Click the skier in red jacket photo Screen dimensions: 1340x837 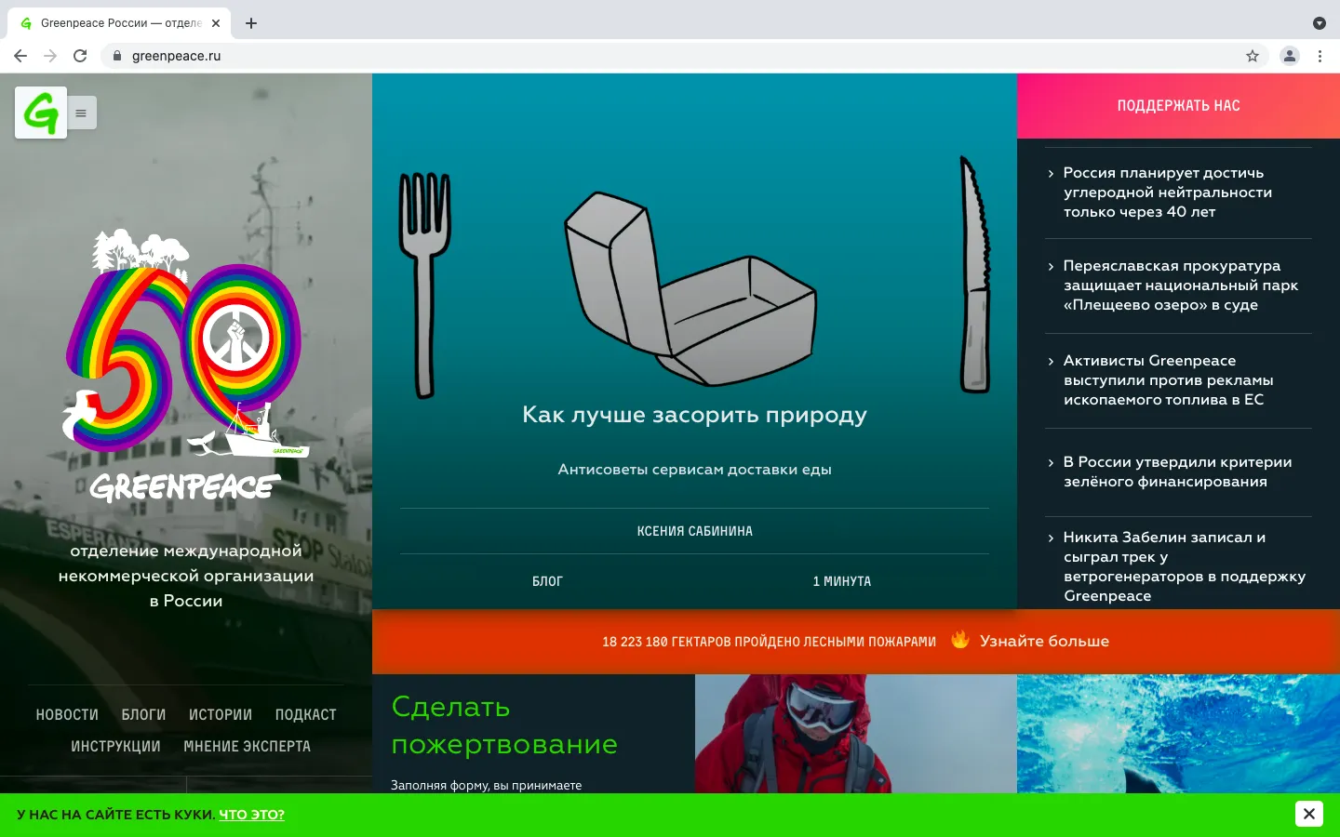pos(855,734)
